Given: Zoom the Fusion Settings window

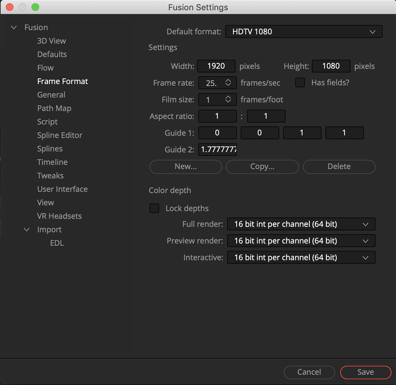Looking at the screenshot, I should (35, 7).
